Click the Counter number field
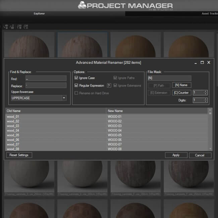Viewport: 218px width, 218px height. [x=198, y=93]
